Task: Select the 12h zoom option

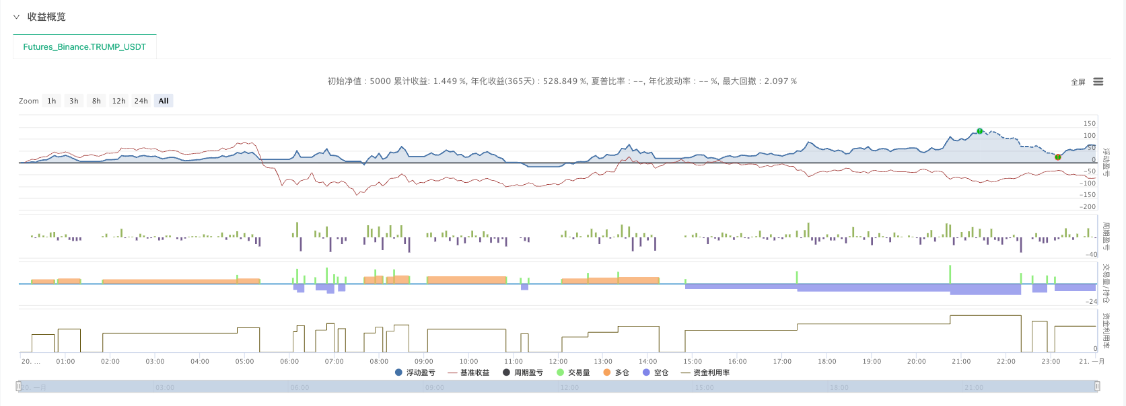Action: point(118,101)
